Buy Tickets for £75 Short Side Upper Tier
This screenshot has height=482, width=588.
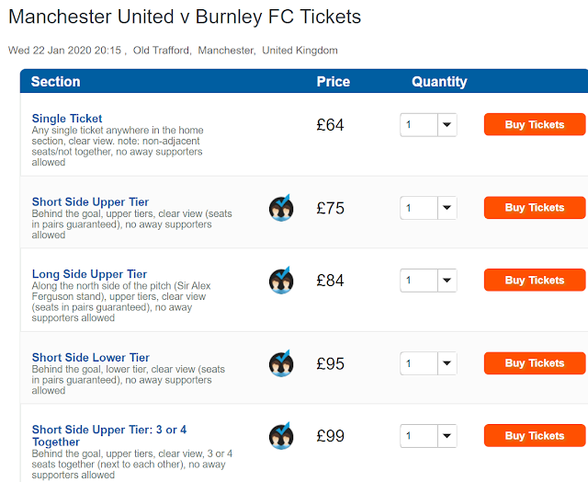[534, 208]
